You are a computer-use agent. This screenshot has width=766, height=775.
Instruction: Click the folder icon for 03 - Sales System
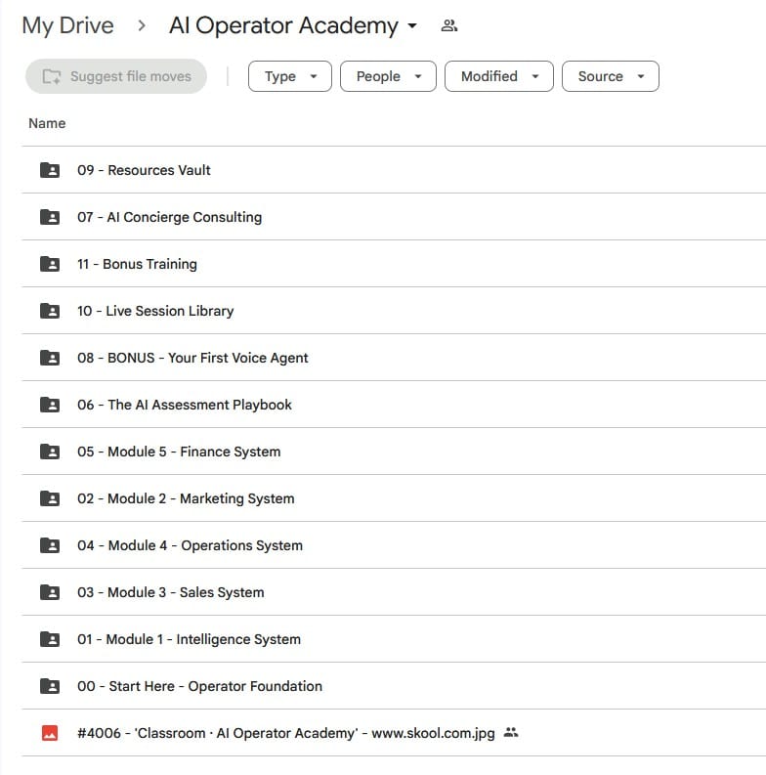[x=50, y=592]
